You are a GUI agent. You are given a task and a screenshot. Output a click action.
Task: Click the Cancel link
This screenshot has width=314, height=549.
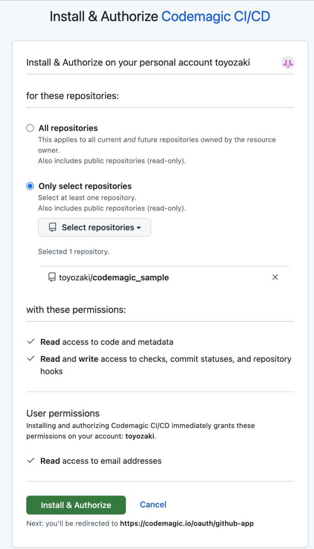[153, 505]
